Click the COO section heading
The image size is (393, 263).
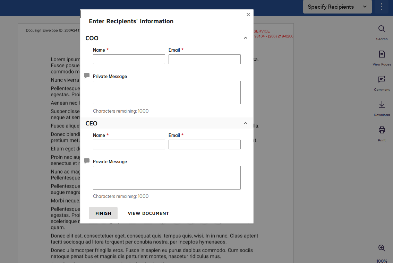[x=92, y=38]
